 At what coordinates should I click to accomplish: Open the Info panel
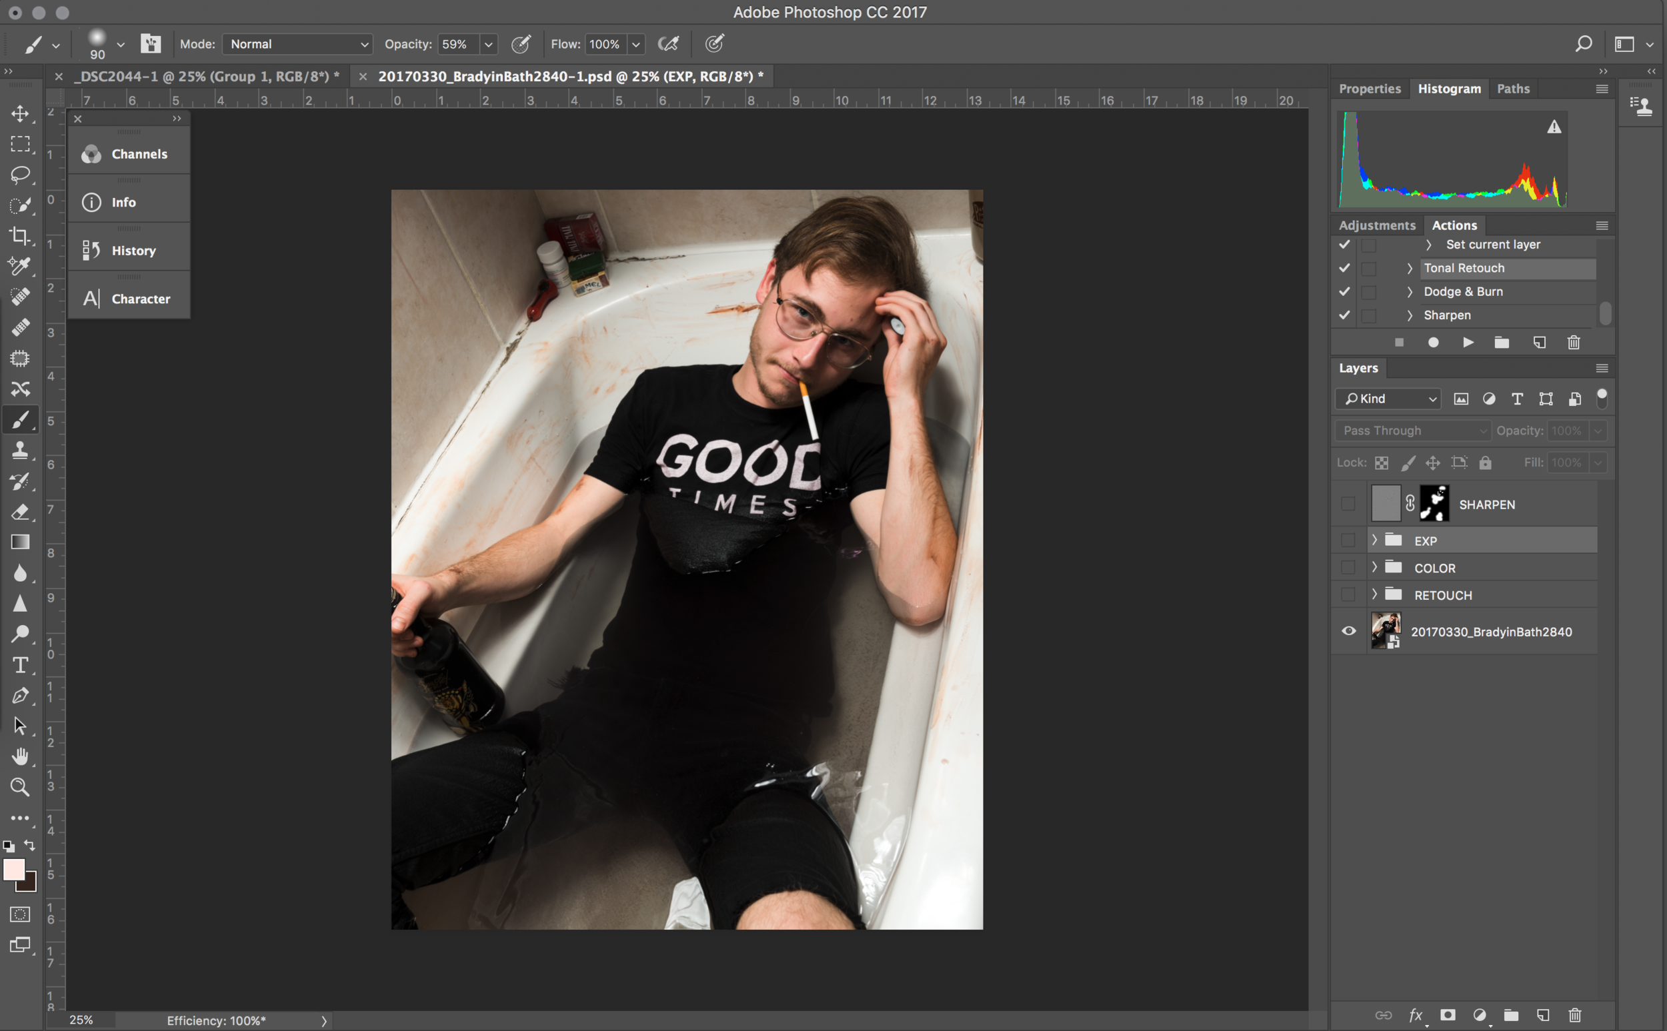[129, 203]
